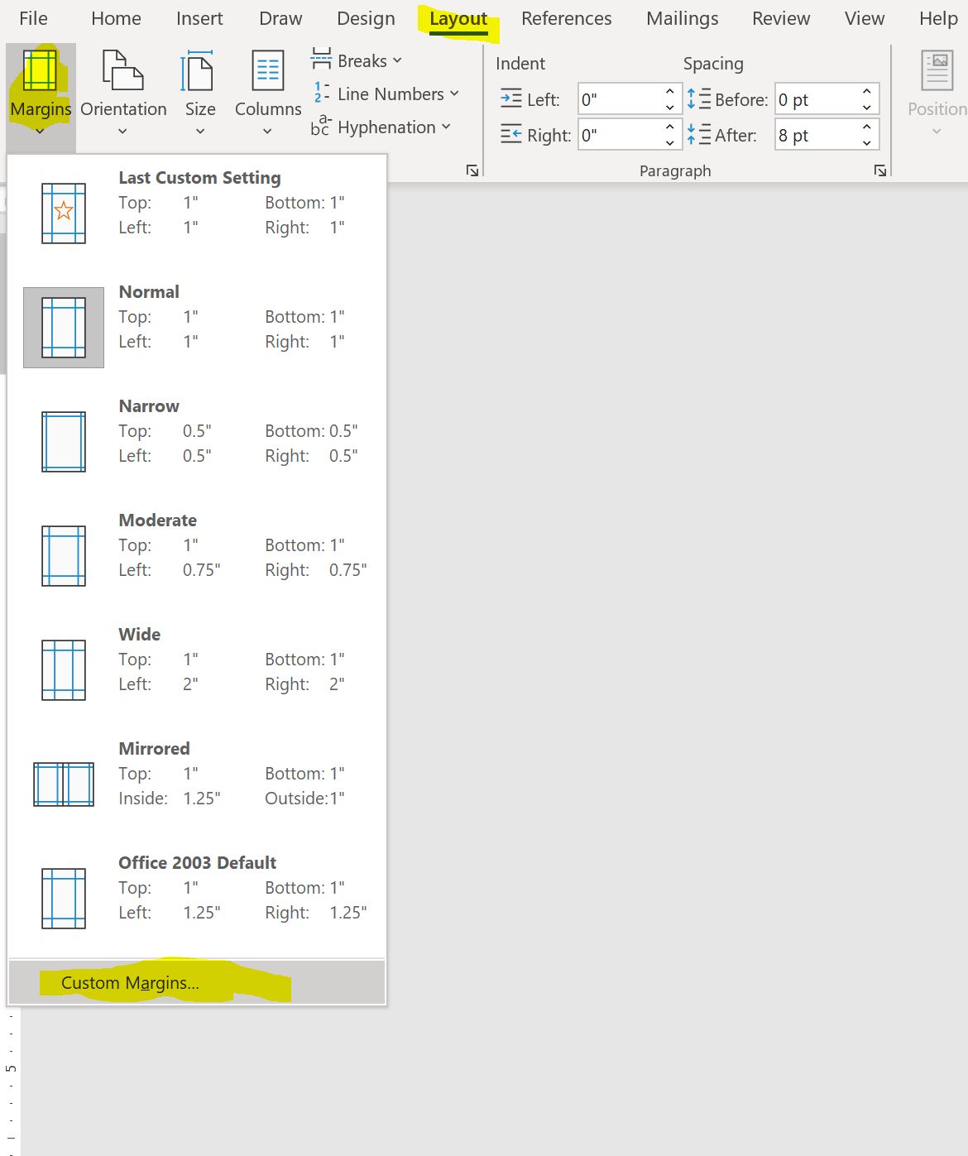Click the Wide margins page icon
Viewport: 968px width, 1156px height.
coord(64,670)
